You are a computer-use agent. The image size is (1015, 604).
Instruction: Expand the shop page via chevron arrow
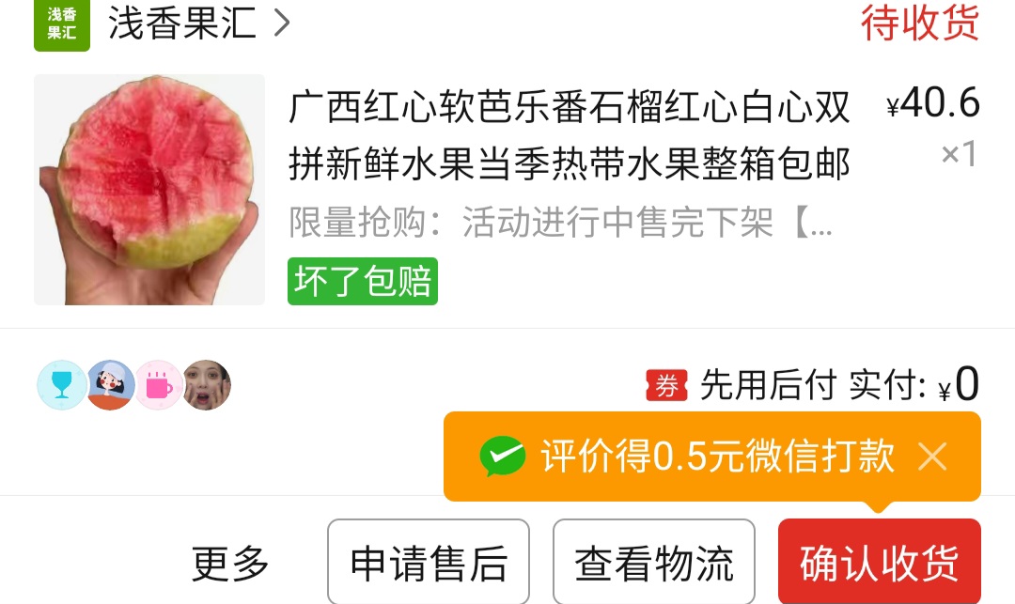282,23
